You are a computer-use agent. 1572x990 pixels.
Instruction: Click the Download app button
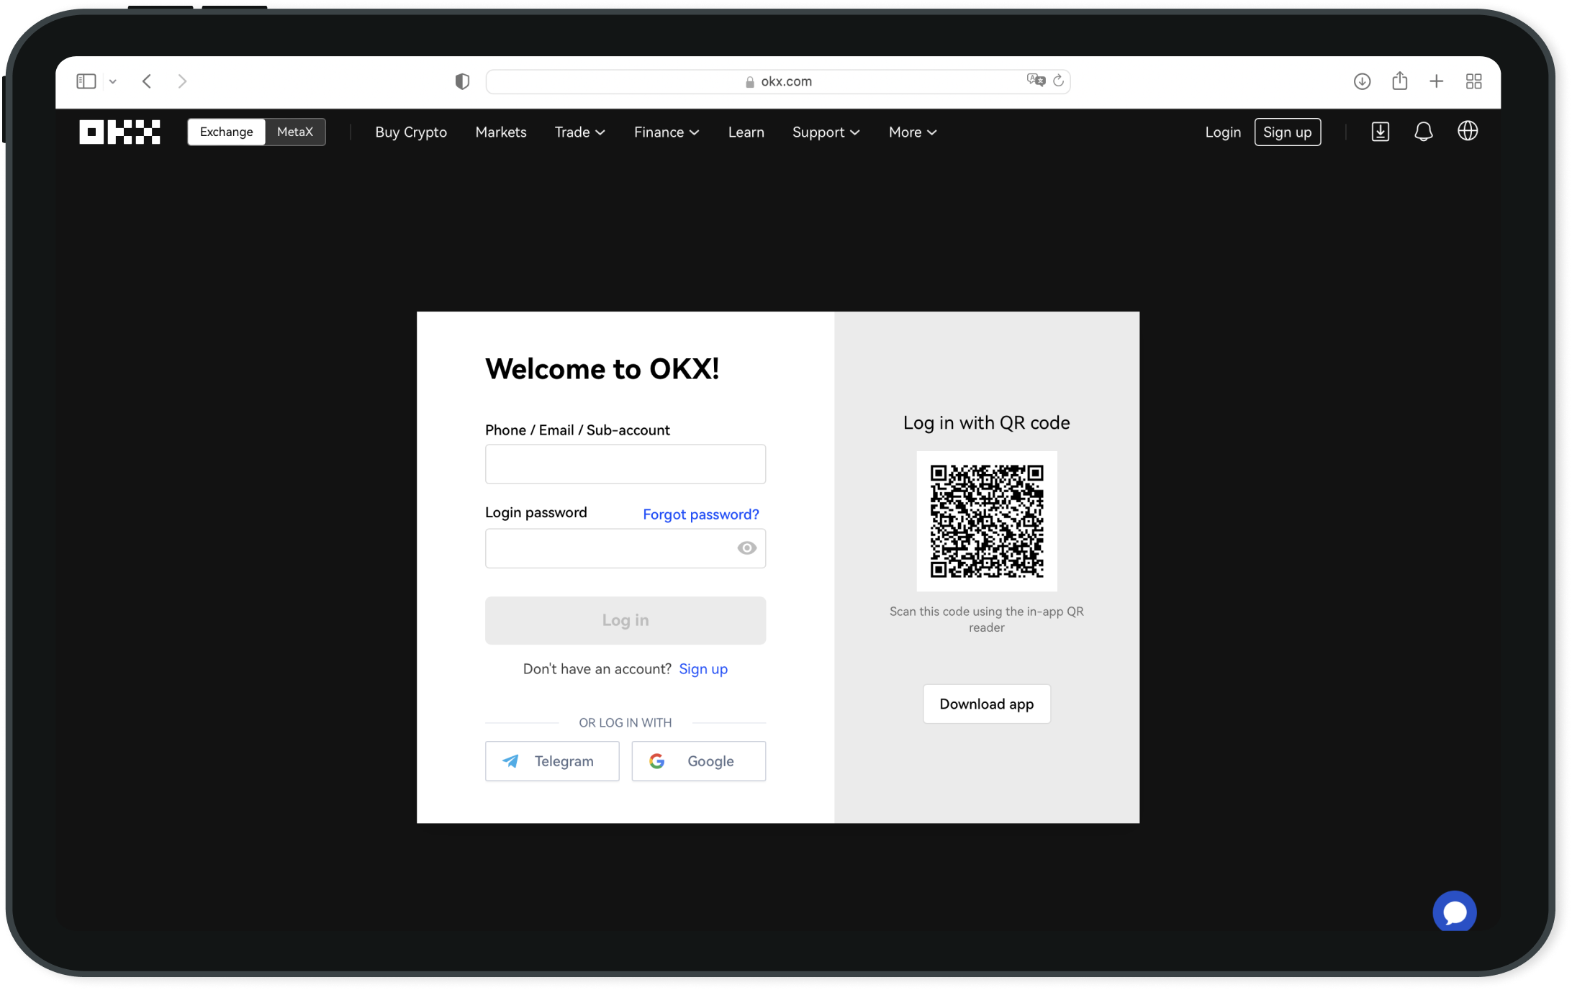tap(985, 704)
